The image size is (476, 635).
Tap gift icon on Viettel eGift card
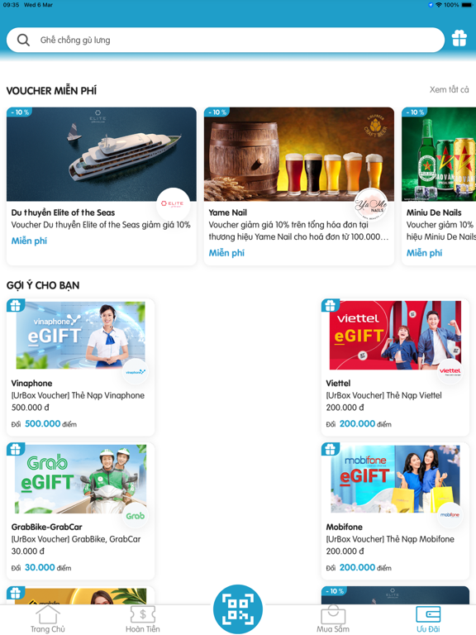point(330,305)
